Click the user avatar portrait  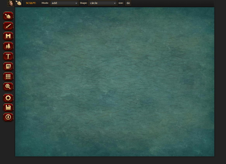11,3
